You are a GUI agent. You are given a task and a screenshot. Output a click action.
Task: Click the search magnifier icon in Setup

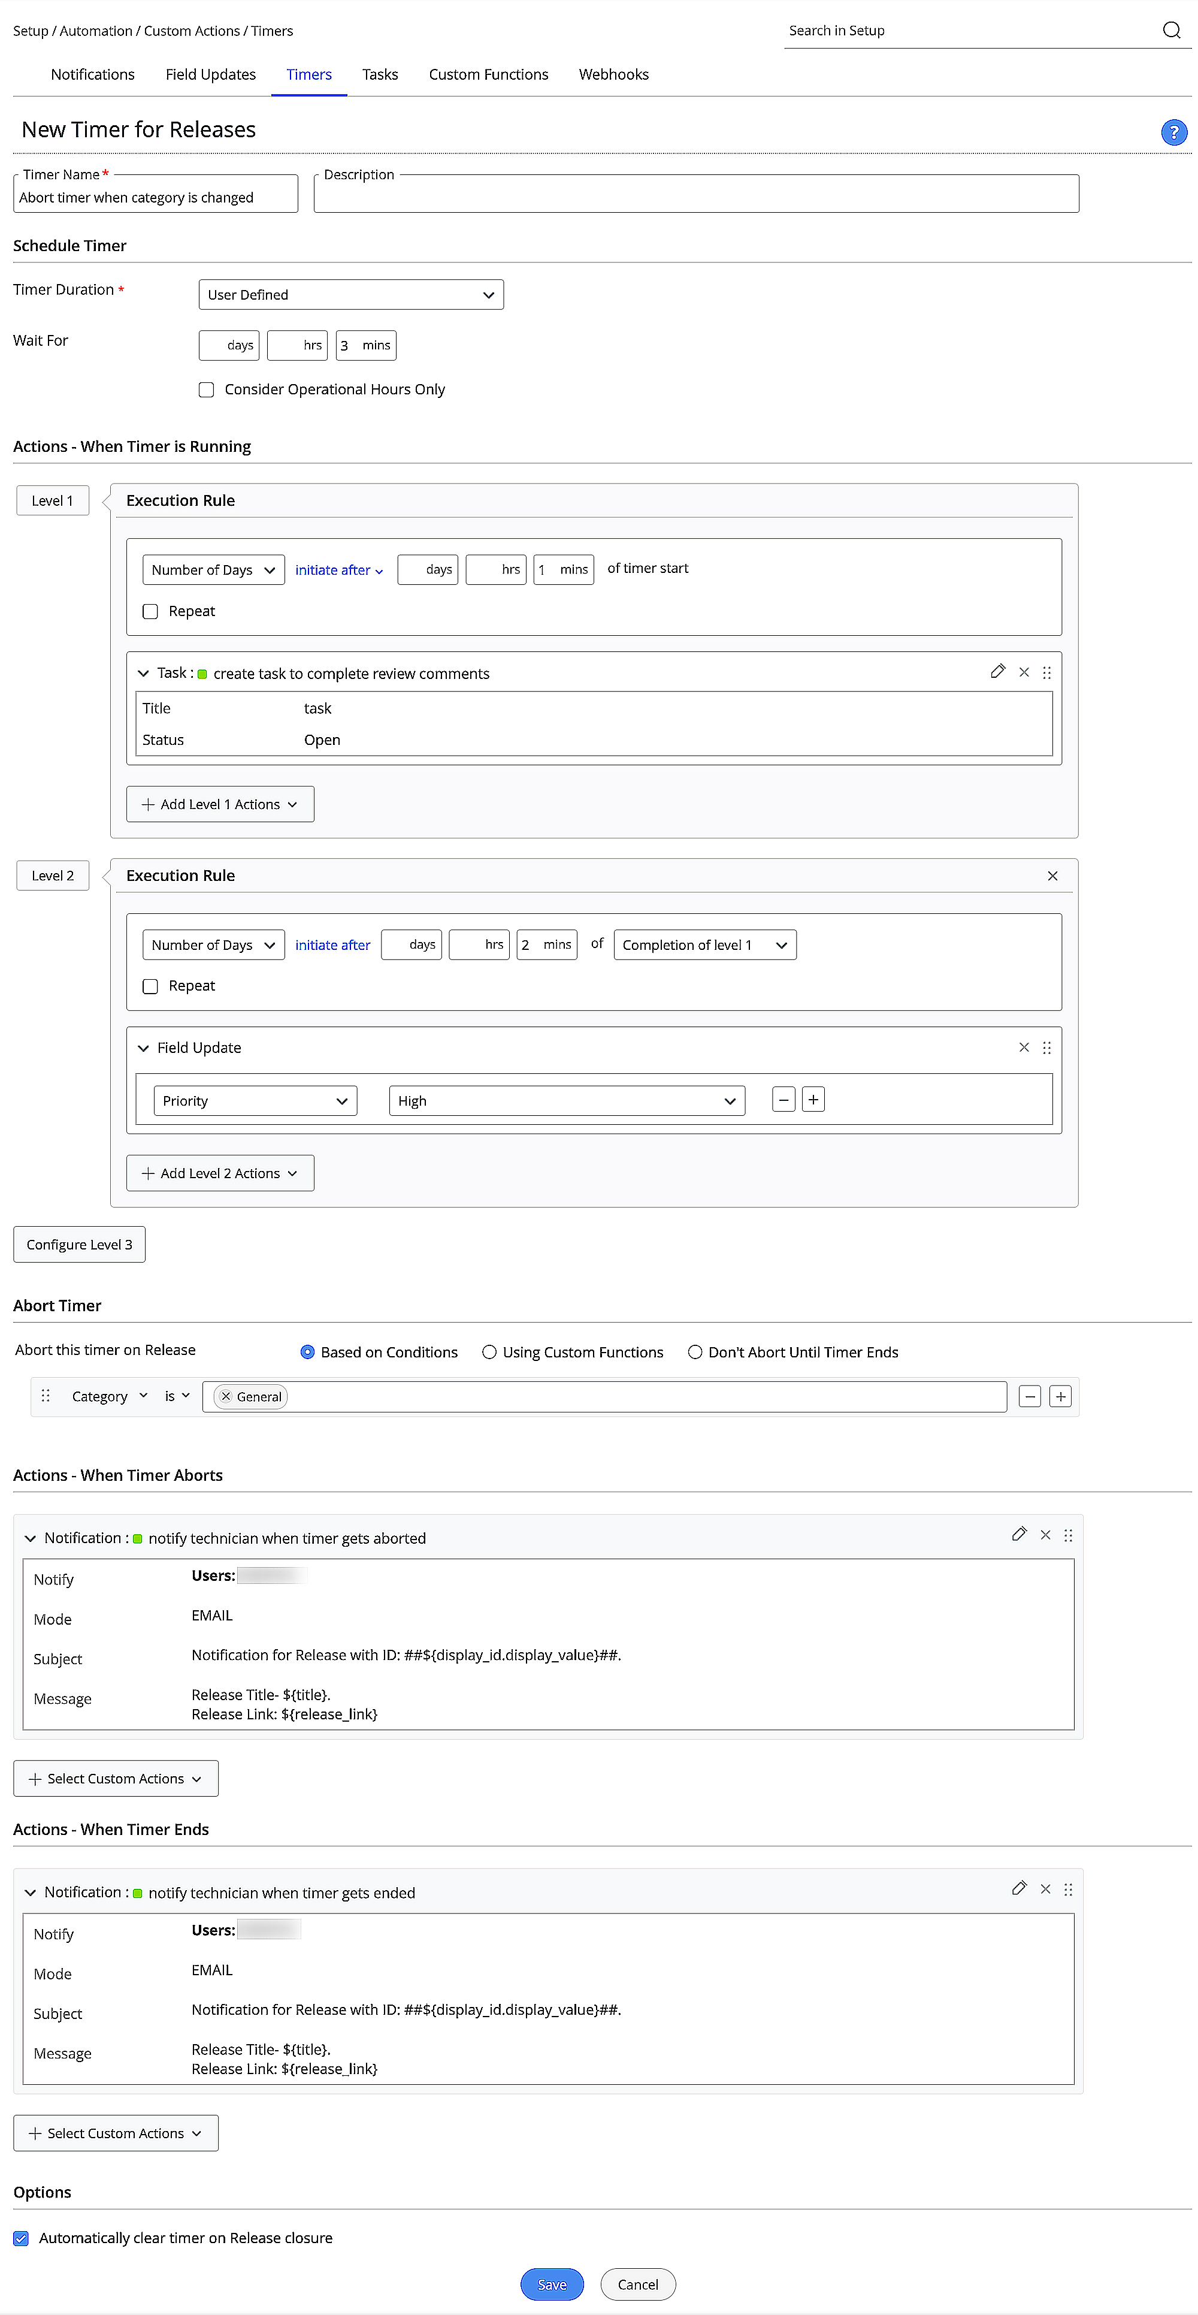coord(1171,31)
